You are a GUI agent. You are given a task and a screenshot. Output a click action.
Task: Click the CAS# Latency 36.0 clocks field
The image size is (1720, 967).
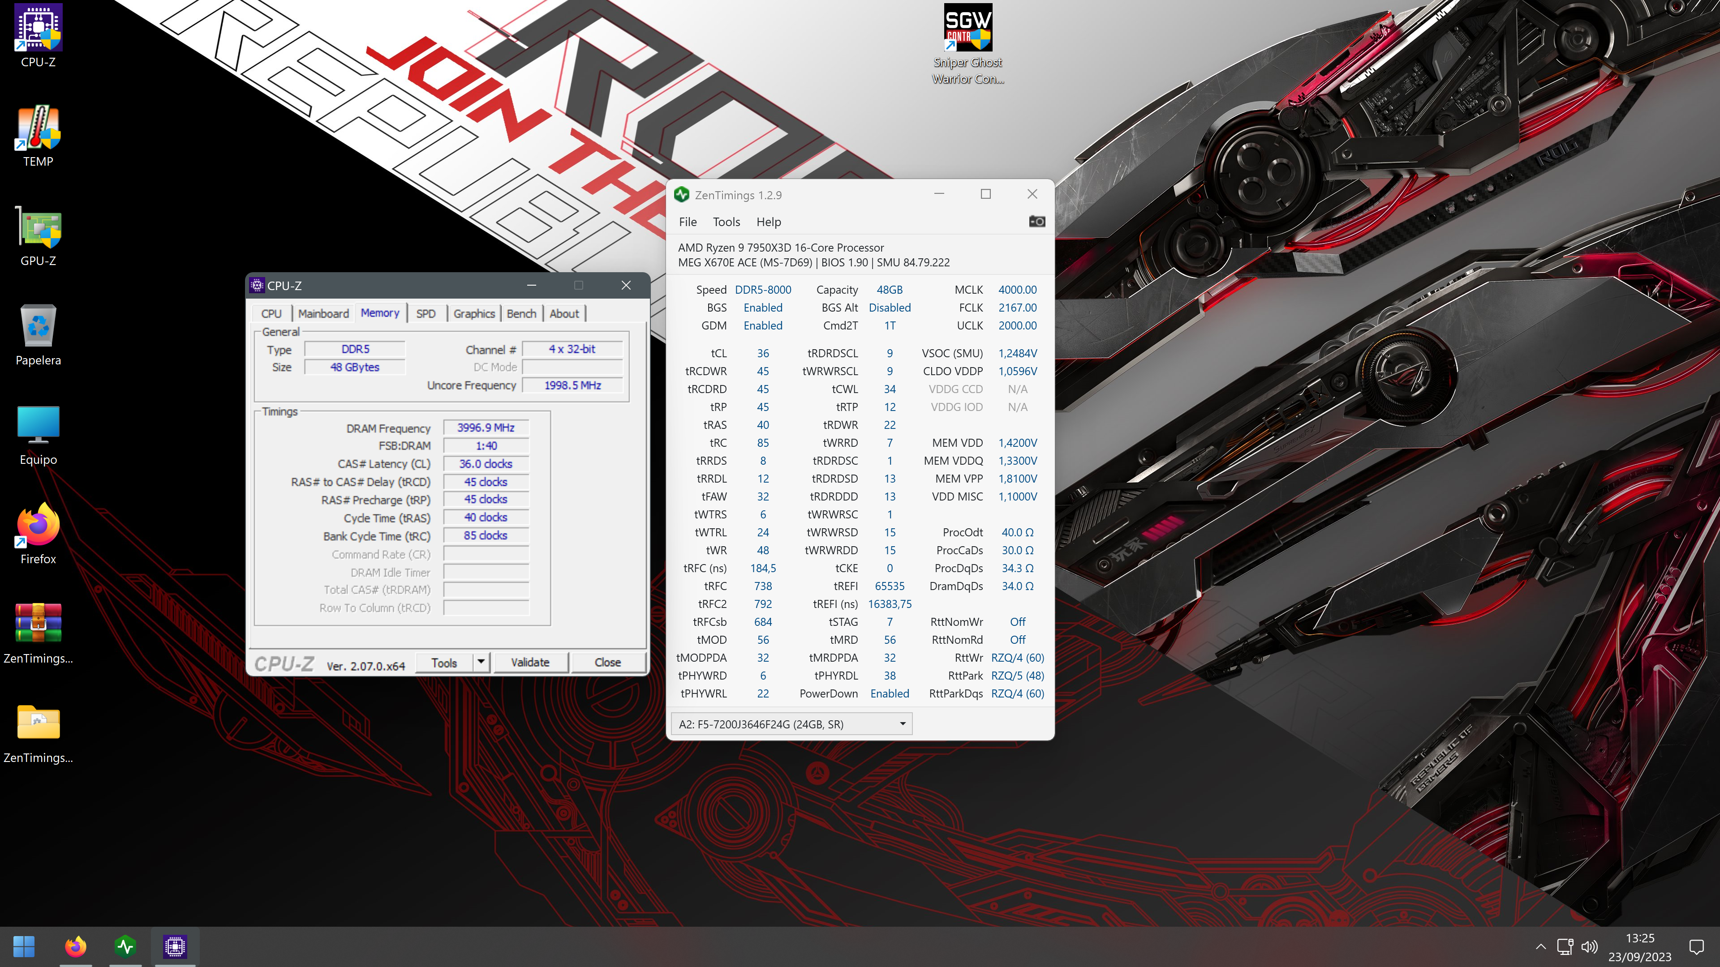point(486,464)
